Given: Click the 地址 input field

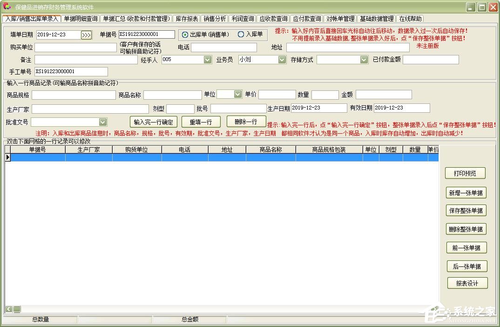Looking at the screenshot, I should click(348, 48).
